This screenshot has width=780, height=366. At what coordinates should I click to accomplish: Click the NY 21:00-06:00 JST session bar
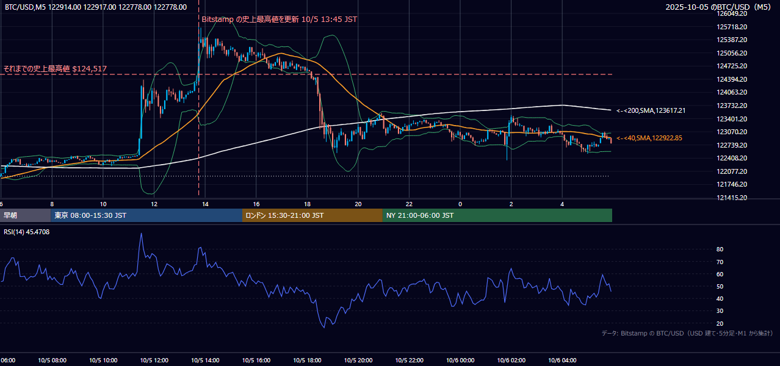[x=497, y=215]
